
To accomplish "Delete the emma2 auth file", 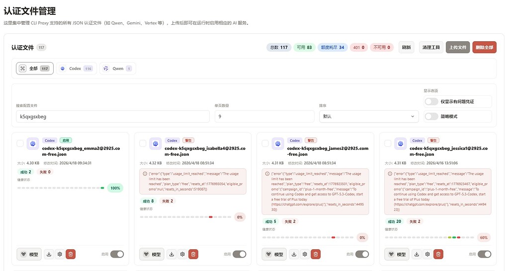I will tap(71, 254).
